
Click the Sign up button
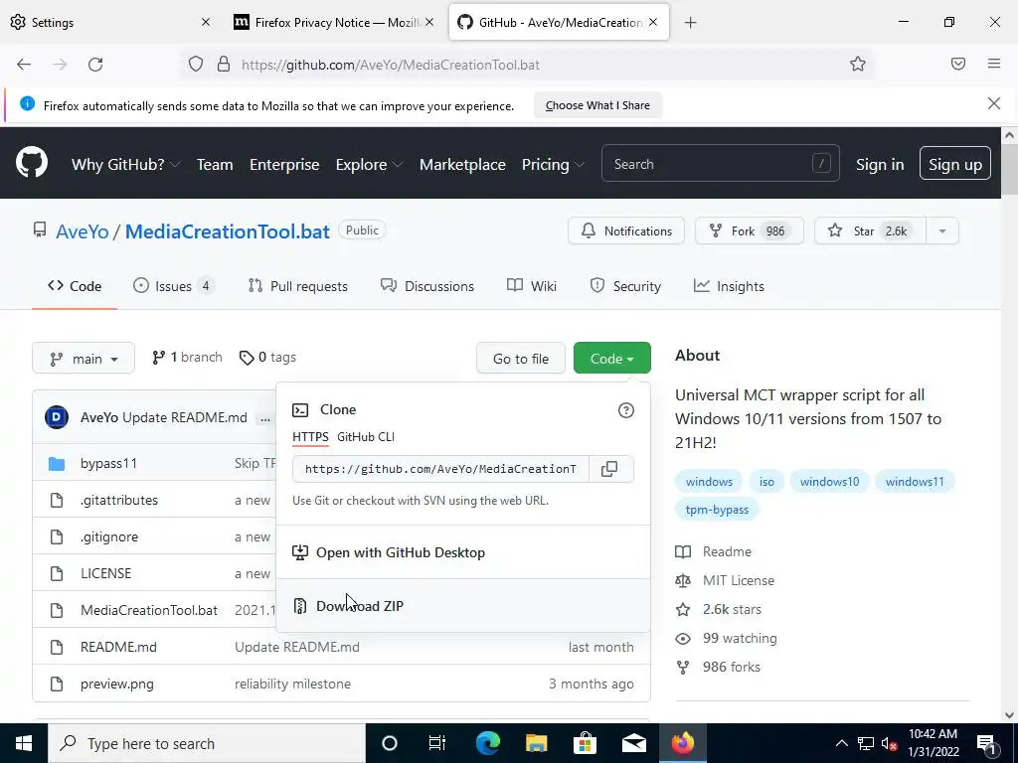coord(955,164)
